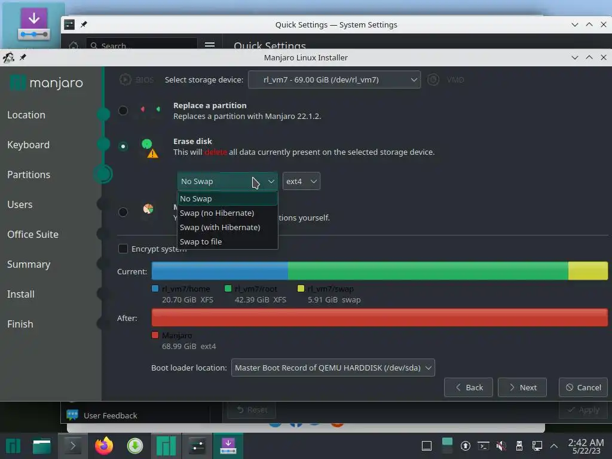Click the muted volume tray icon
Viewport: 612px width, 459px height.
501,446
